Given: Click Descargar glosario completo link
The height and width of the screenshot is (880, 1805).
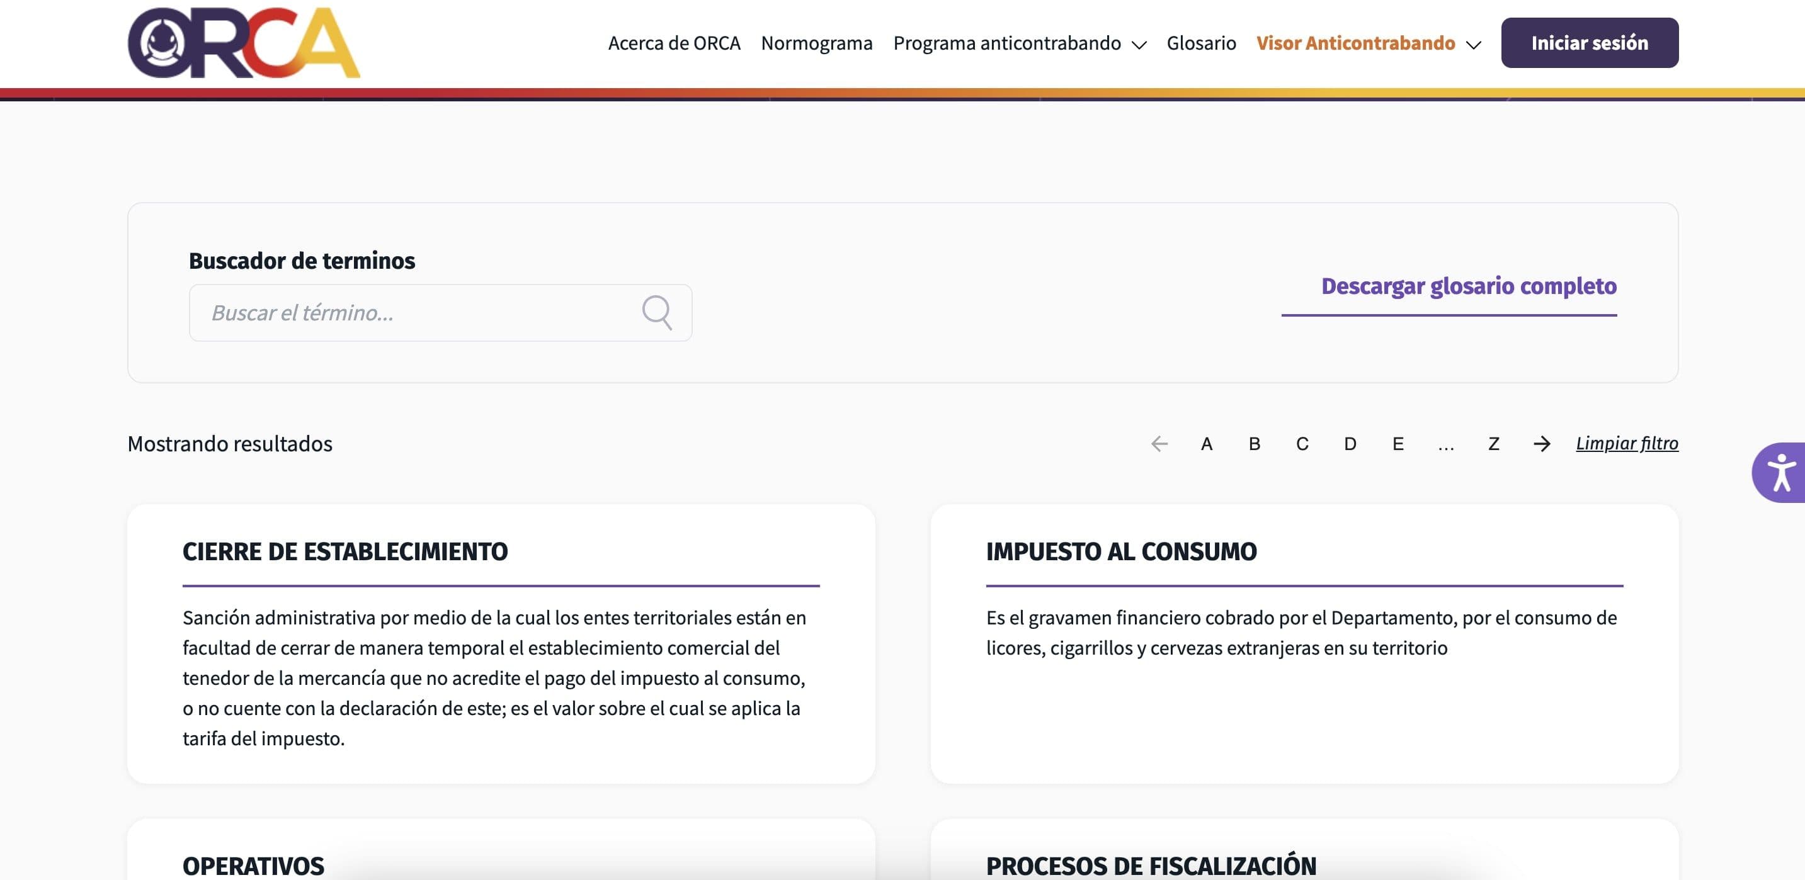Looking at the screenshot, I should pyautogui.click(x=1469, y=286).
